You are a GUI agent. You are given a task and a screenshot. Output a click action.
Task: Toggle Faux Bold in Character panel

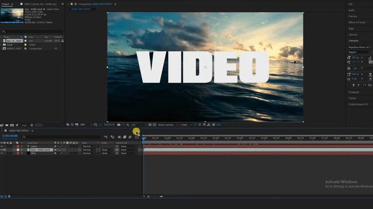tap(354, 85)
